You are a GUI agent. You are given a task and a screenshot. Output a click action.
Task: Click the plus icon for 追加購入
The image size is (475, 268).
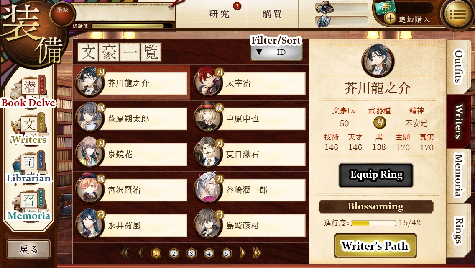pyautogui.click(x=390, y=18)
